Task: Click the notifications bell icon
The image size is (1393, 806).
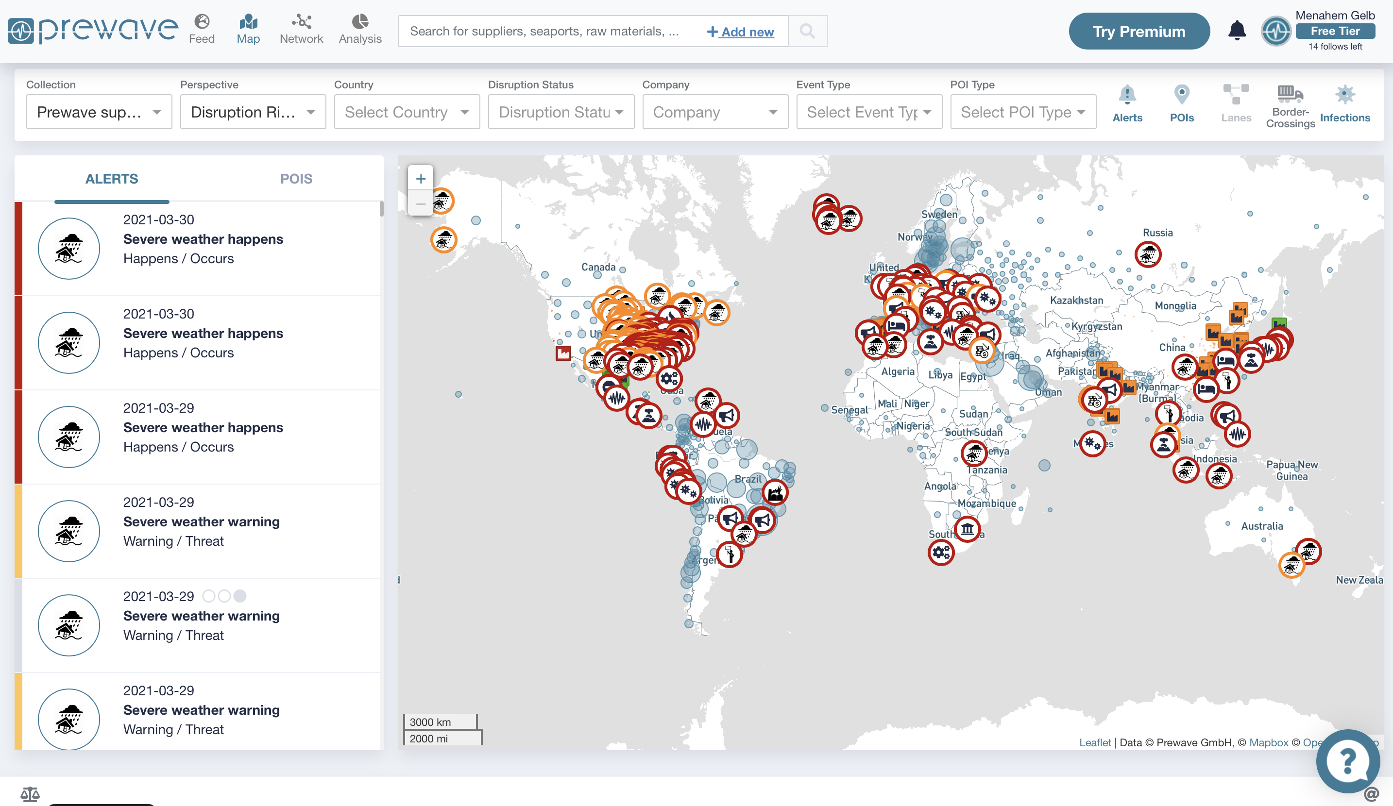Action: (x=1237, y=31)
